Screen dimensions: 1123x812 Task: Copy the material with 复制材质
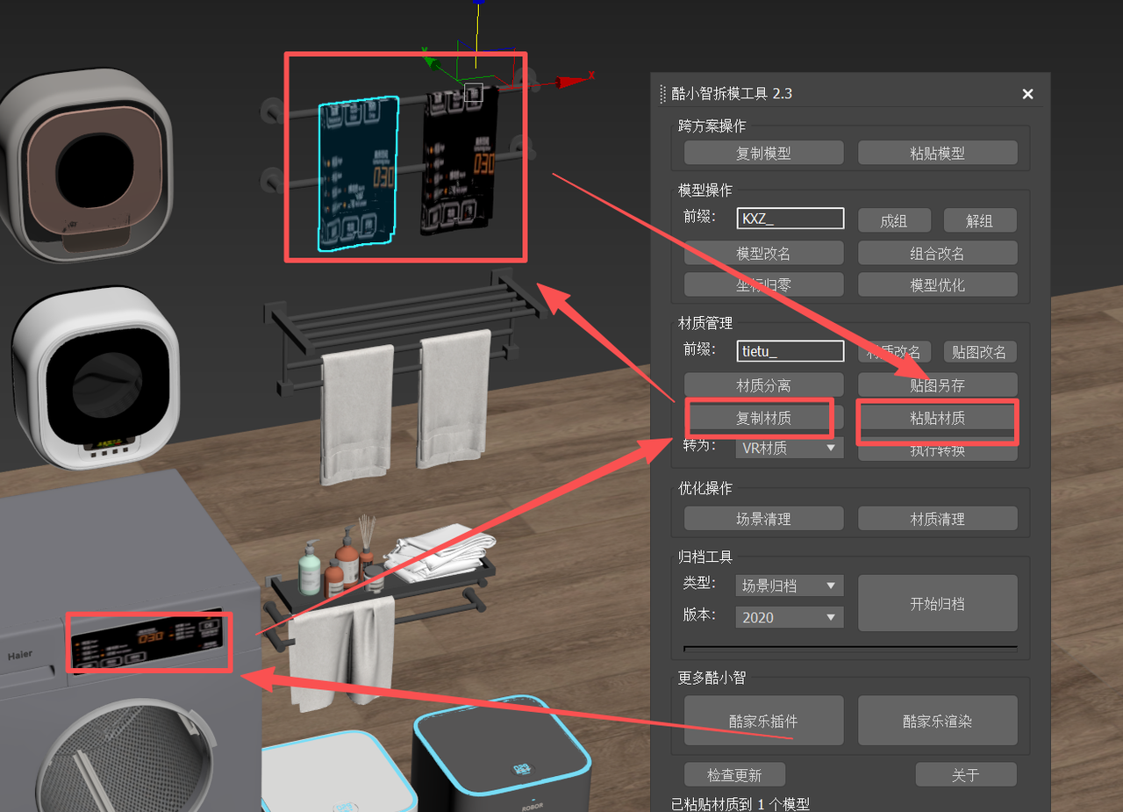point(763,418)
